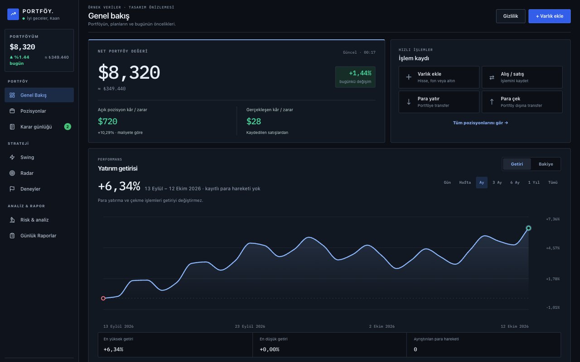Click the Portföy logo icon
Image resolution: width=580 pixels, height=362 pixels.
click(13, 14)
